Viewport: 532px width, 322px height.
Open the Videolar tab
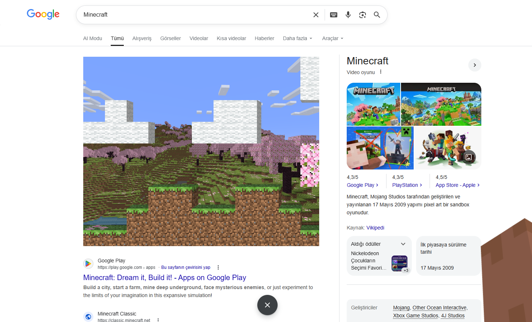[199, 38]
